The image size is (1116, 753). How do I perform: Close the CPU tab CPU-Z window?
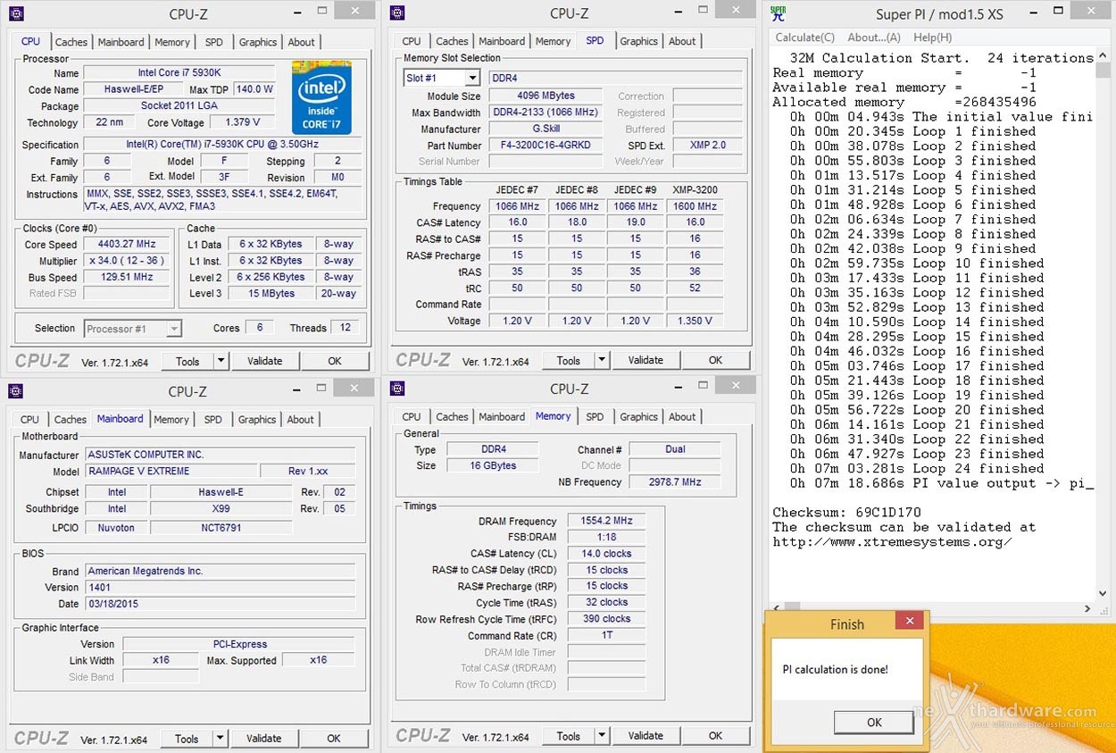click(355, 11)
